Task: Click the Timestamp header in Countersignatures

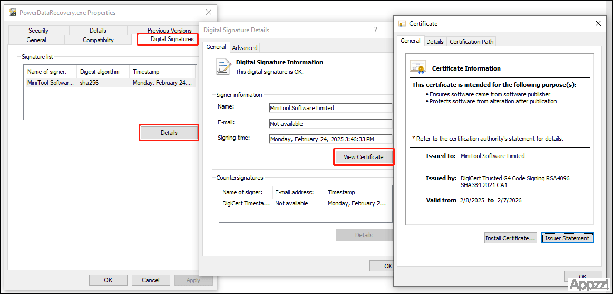Action: pos(358,192)
